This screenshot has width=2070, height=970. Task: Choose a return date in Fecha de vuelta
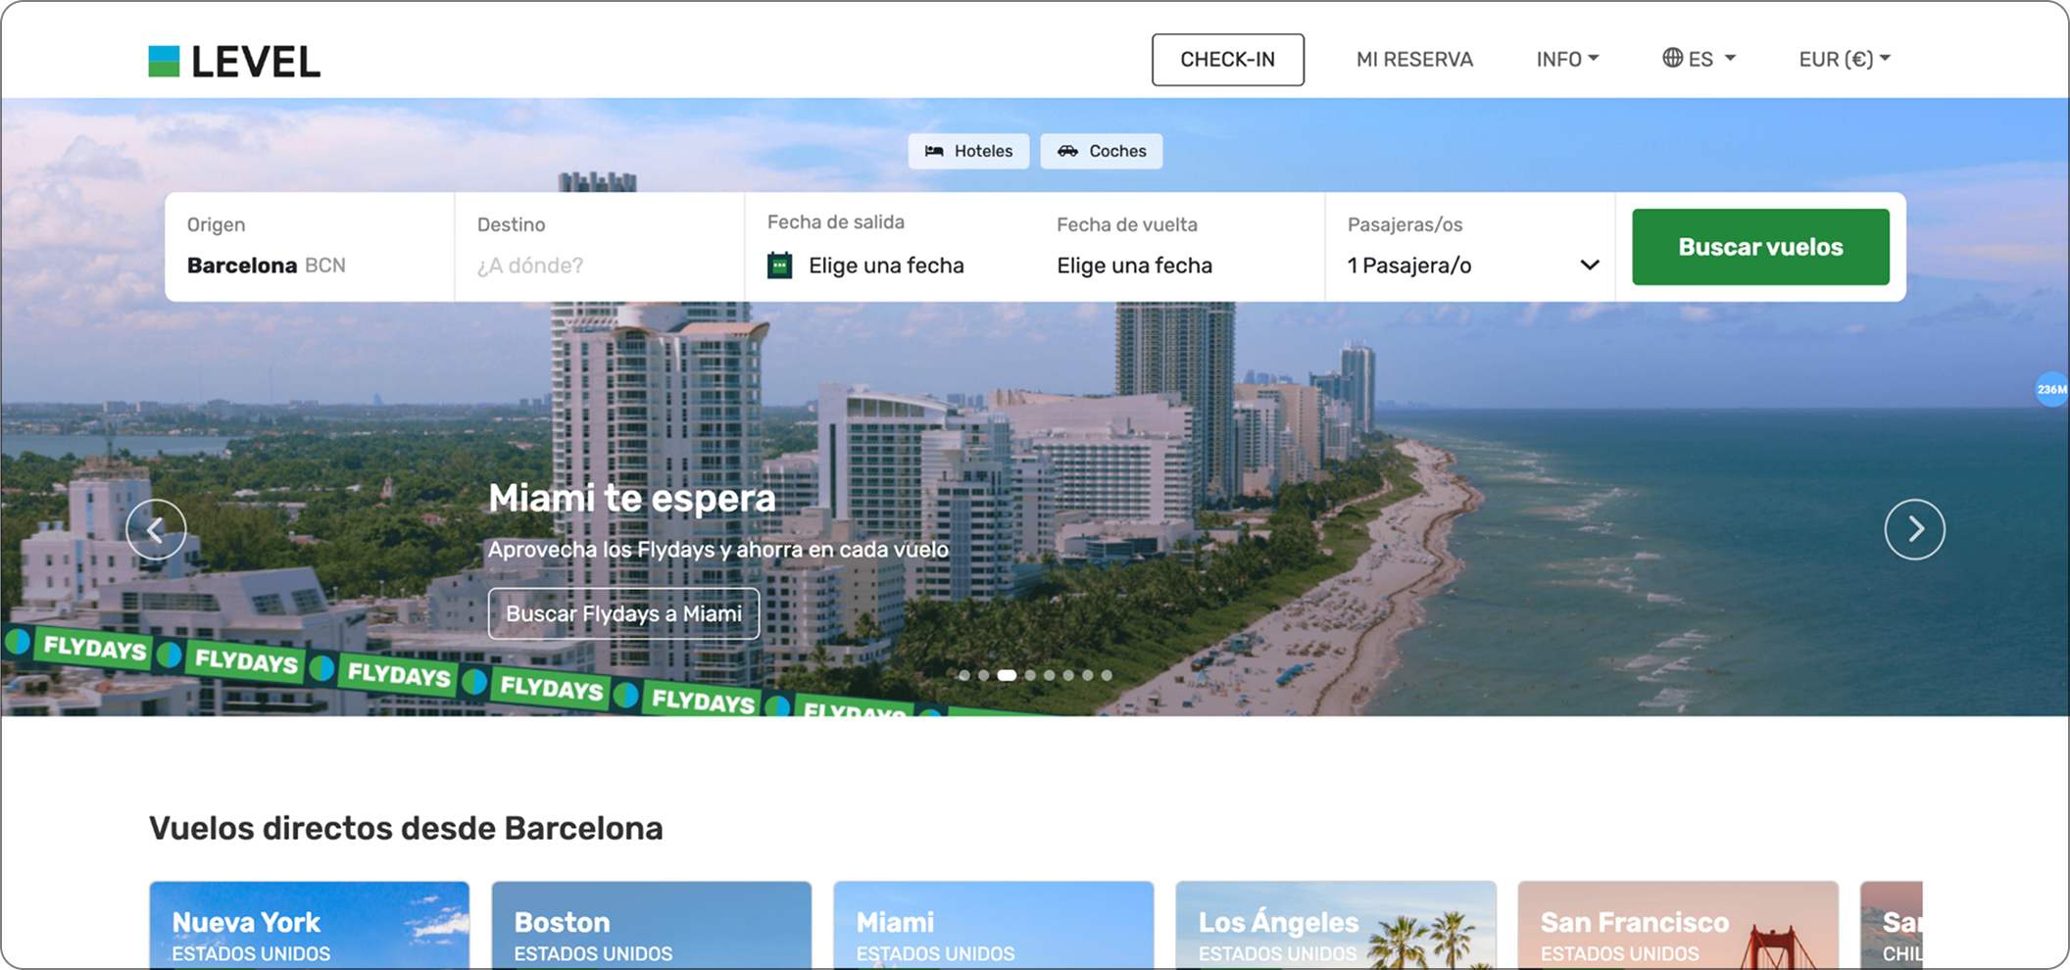[1134, 266]
